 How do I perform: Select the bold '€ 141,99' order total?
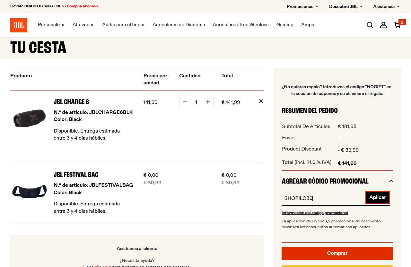point(347,163)
